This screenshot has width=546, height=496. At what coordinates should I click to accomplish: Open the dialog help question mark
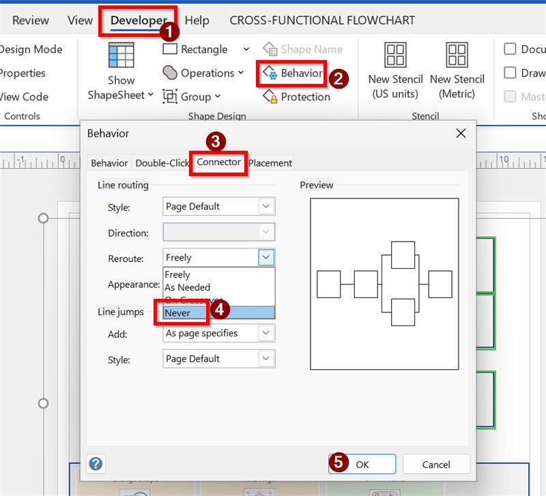point(96,464)
